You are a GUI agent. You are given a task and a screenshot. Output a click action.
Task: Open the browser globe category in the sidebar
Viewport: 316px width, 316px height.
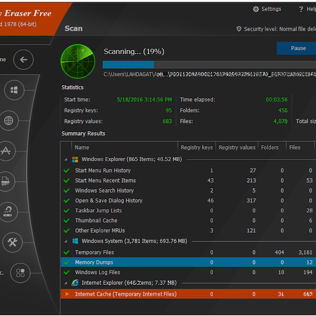pyautogui.click(x=9, y=121)
